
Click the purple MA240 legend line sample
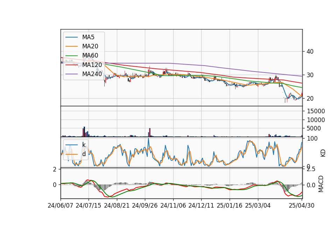point(71,74)
